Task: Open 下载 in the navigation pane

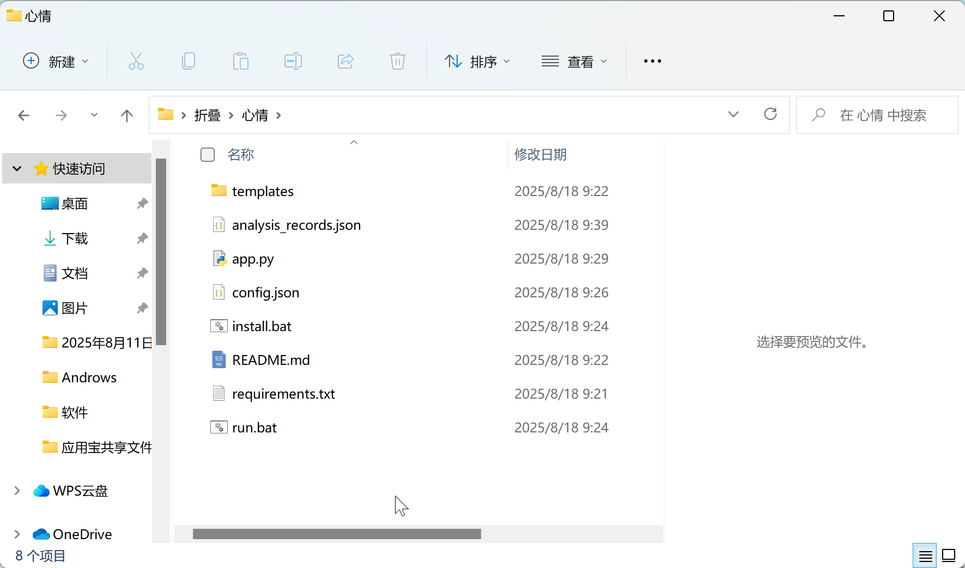Action: click(74, 239)
